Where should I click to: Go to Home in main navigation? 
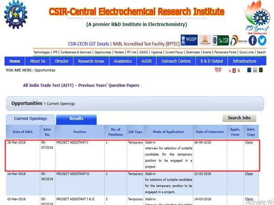pos(15,61)
